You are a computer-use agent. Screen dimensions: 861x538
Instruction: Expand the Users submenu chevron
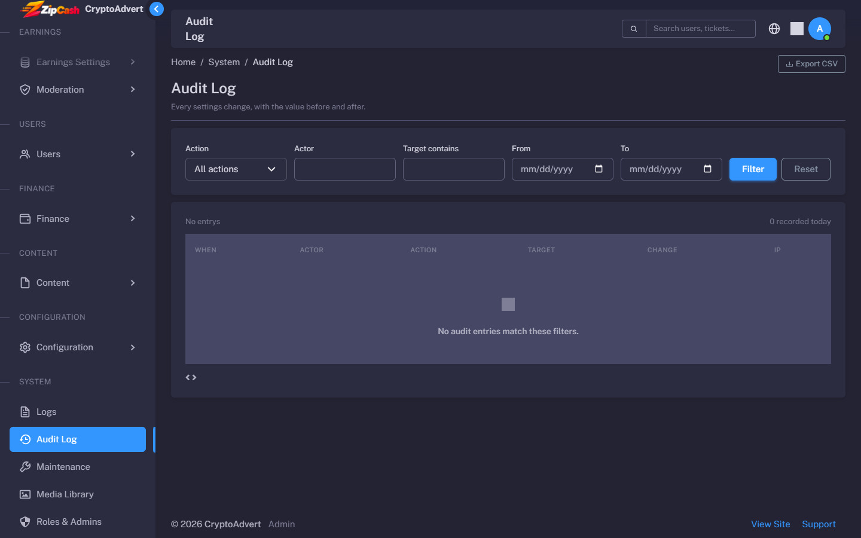point(133,154)
